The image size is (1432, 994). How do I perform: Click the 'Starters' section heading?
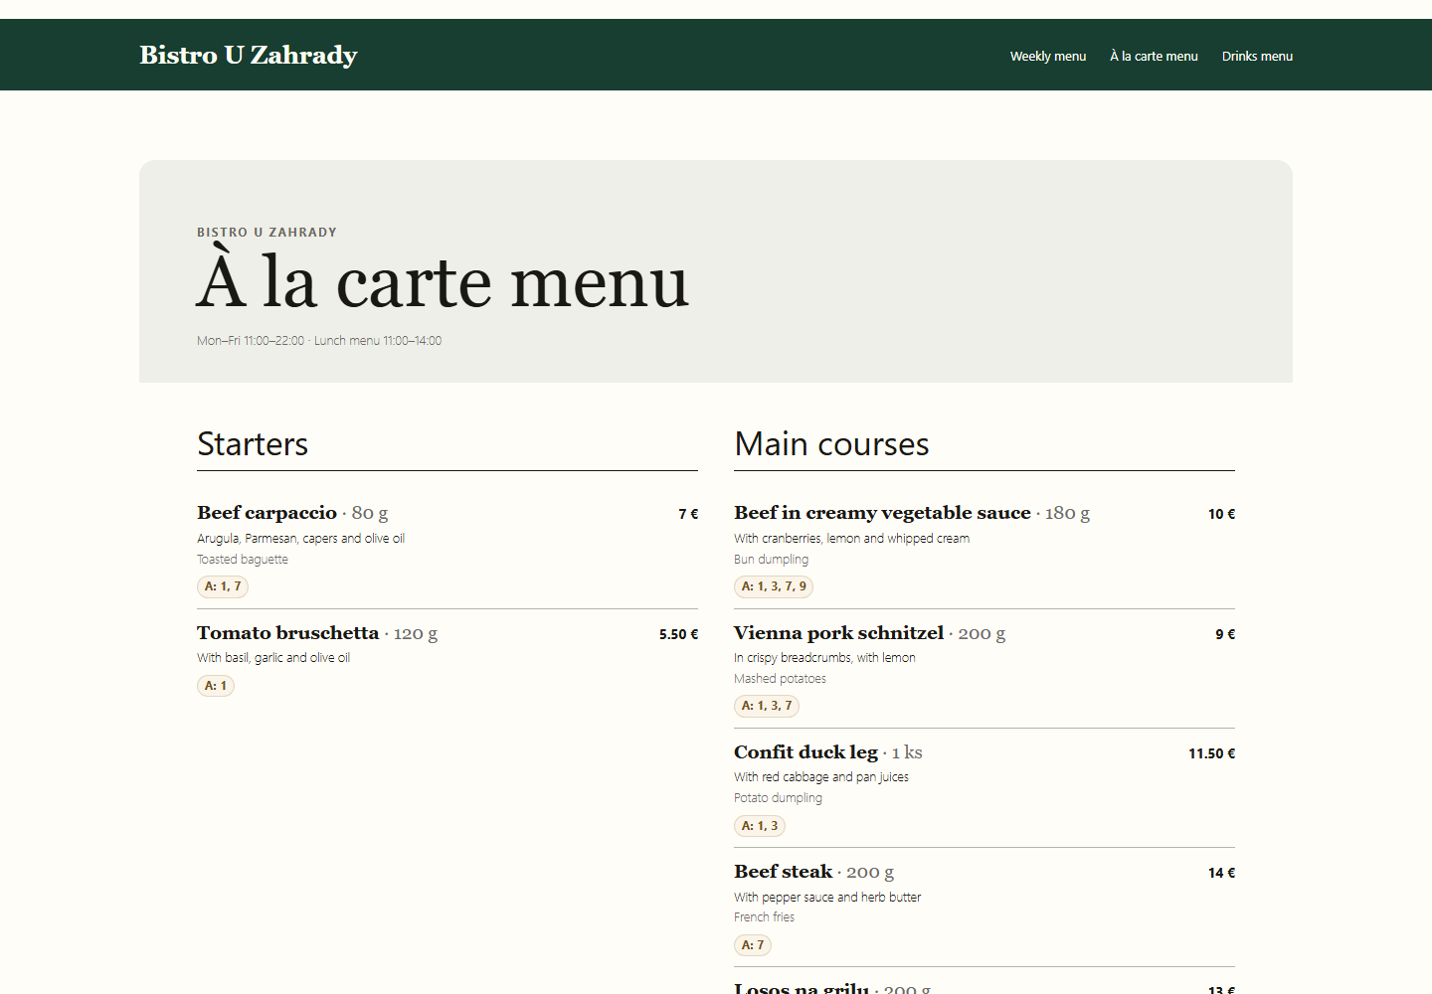[253, 443]
